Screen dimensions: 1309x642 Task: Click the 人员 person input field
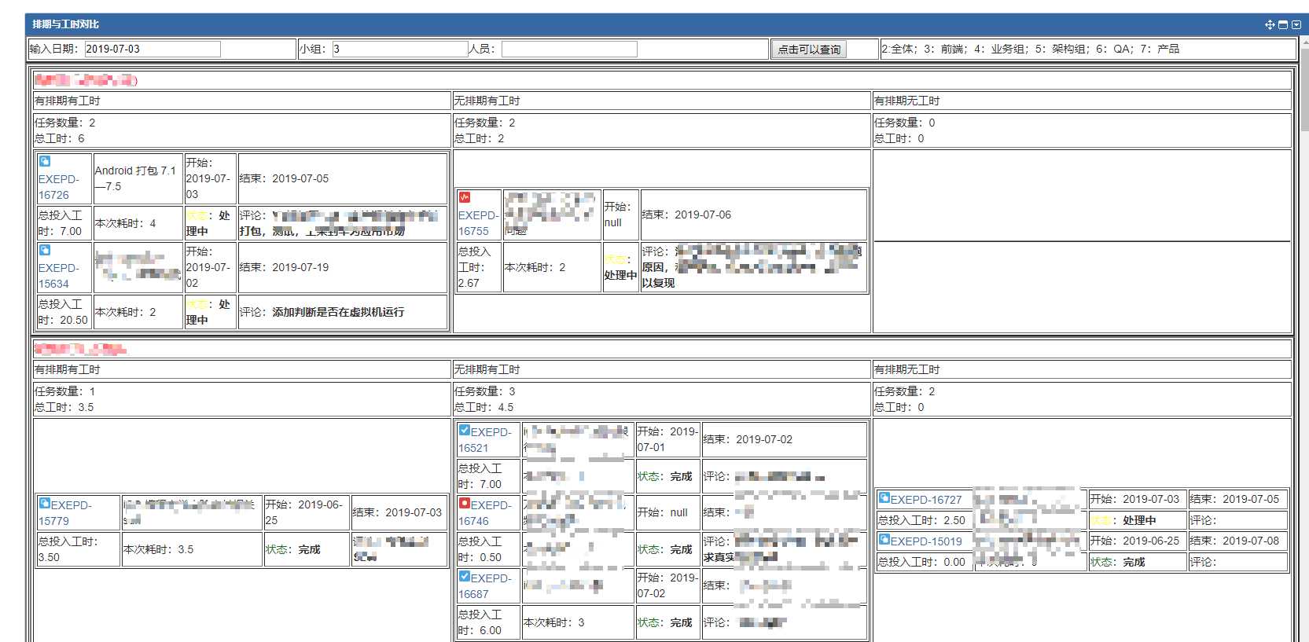(569, 49)
